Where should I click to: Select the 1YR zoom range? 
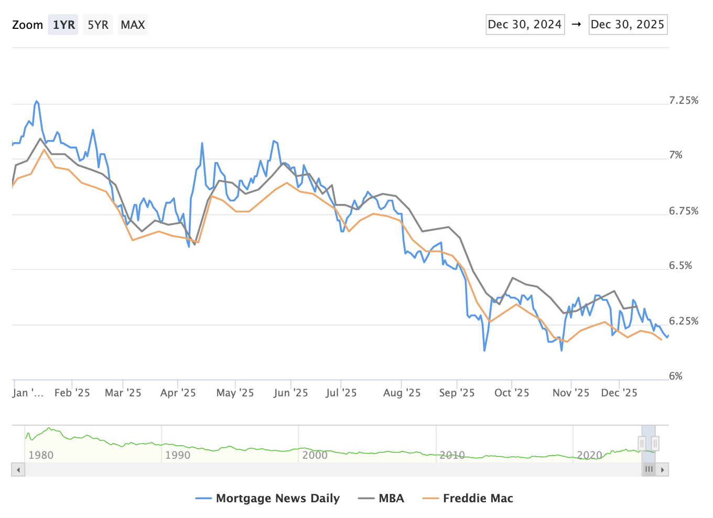pos(63,25)
